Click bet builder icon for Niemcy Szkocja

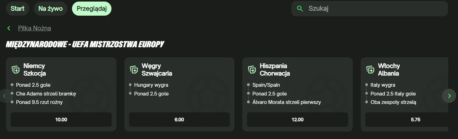(x=16, y=69)
